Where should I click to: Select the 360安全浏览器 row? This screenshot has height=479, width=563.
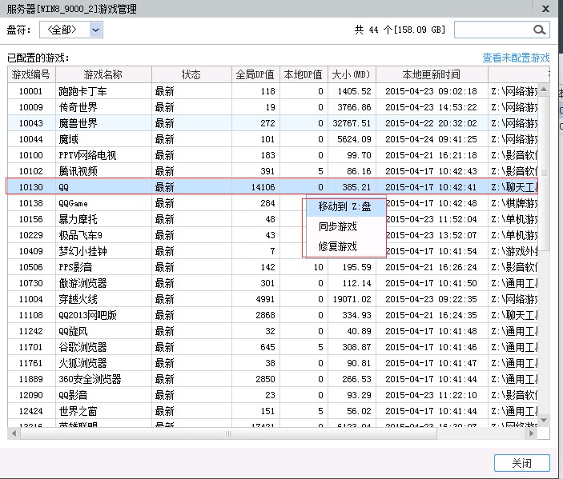tap(272, 379)
